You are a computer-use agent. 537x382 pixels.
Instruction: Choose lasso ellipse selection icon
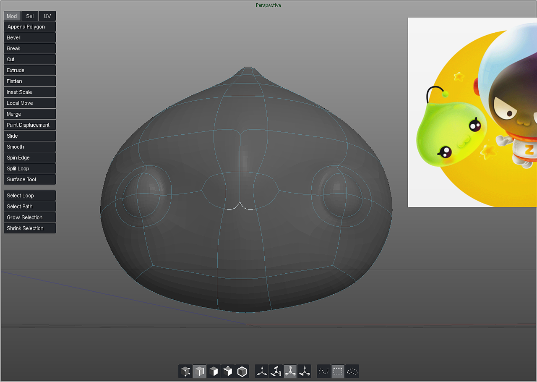pos(352,372)
